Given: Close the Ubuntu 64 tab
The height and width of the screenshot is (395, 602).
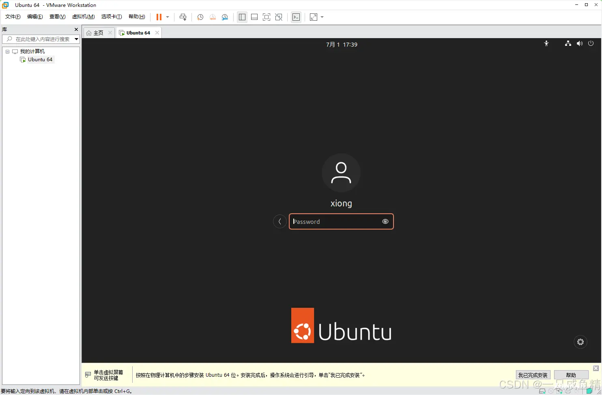Looking at the screenshot, I should (x=157, y=33).
